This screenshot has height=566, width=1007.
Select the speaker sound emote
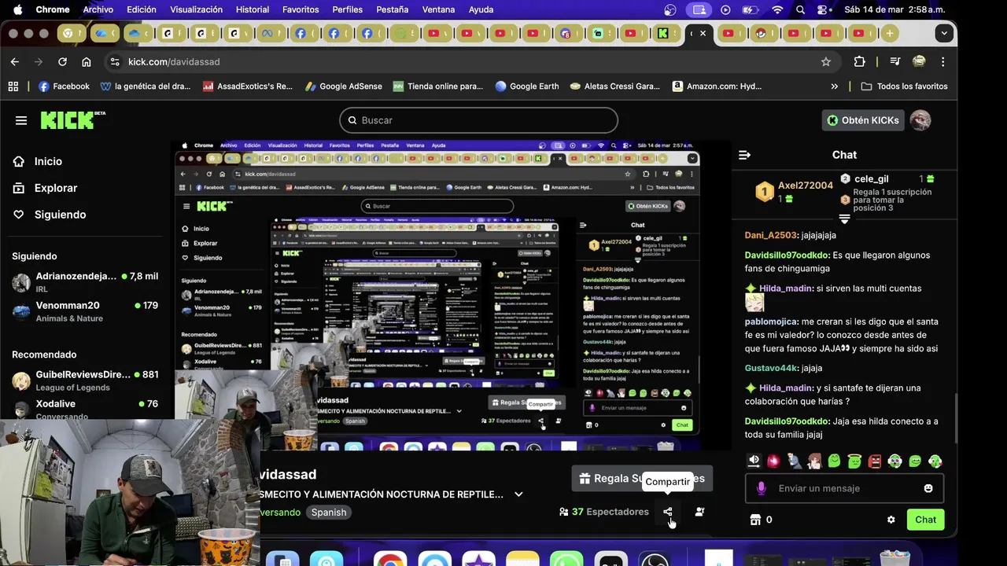tap(754, 461)
